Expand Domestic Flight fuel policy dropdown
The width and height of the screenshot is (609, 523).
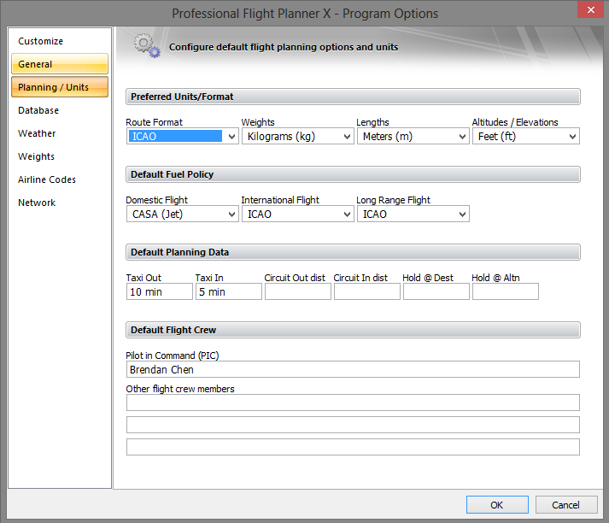click(x=182, y=214)
